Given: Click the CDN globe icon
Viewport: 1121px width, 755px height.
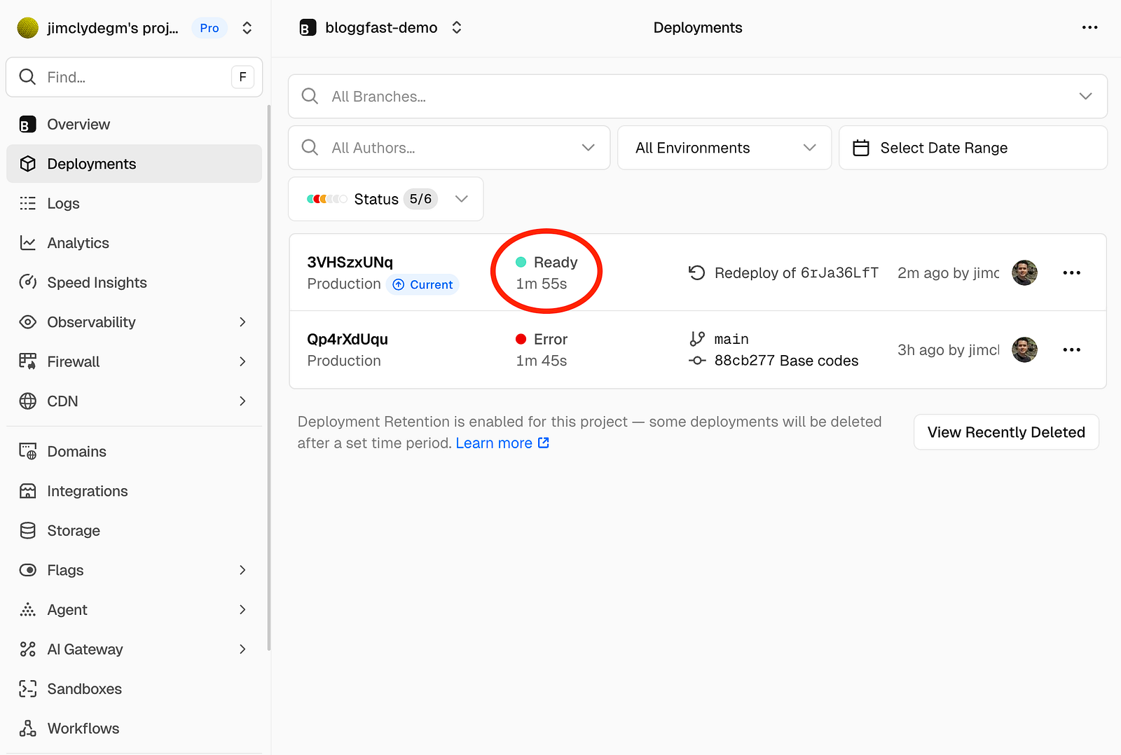Looking at the screenshot, I should coord(27,401).
